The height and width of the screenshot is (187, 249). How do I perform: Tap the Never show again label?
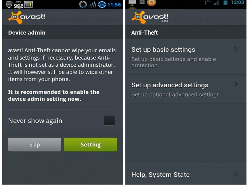(35, 121)
